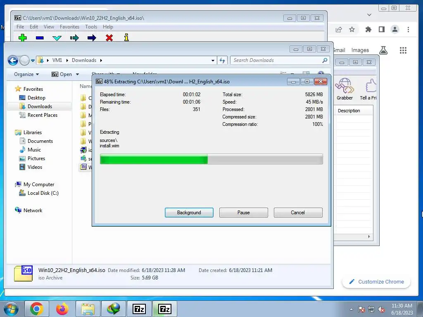Click the Copy double-arrow icon in 7-Zip toolbar
Screen dimensions: 423x317
pos(74,38)
